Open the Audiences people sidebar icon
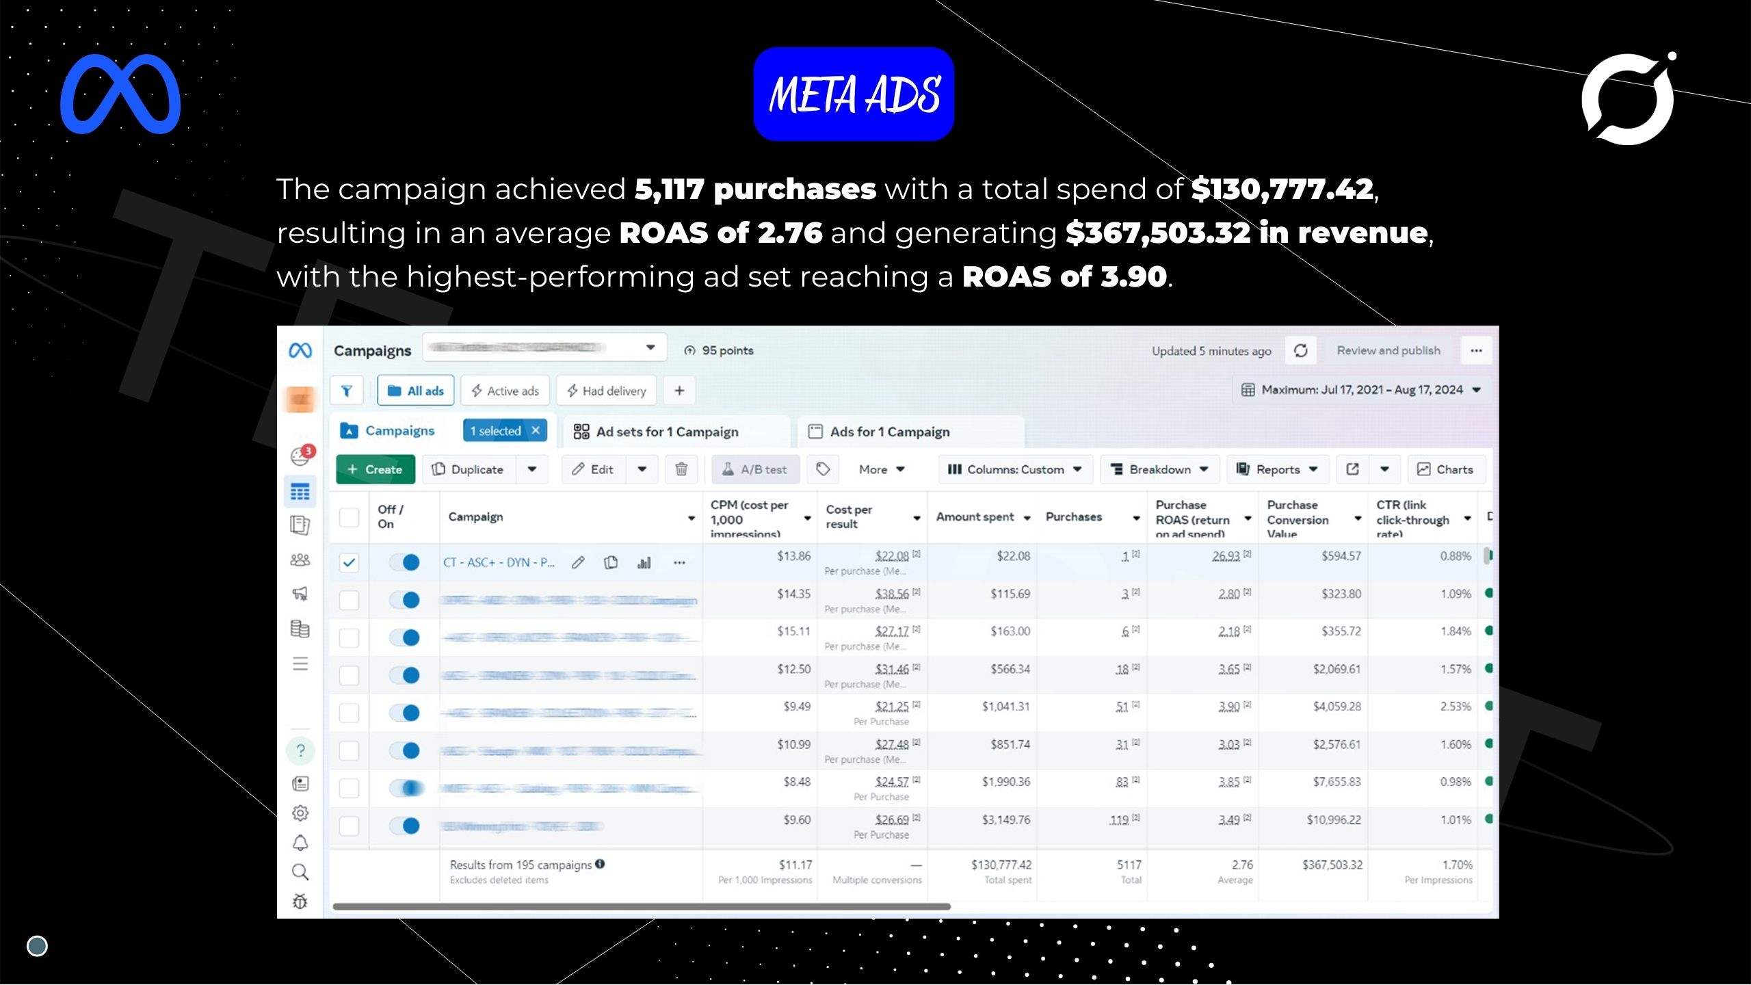The width and height of the screenshot is (1751, 985). 300,560
